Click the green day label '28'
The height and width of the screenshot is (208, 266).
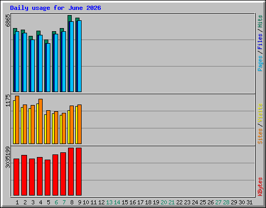click(x=226, y=202)
